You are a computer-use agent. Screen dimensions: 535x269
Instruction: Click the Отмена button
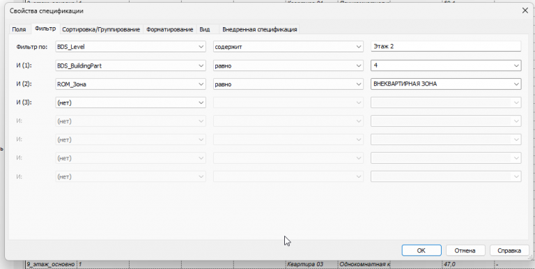(x=465, y=250)
